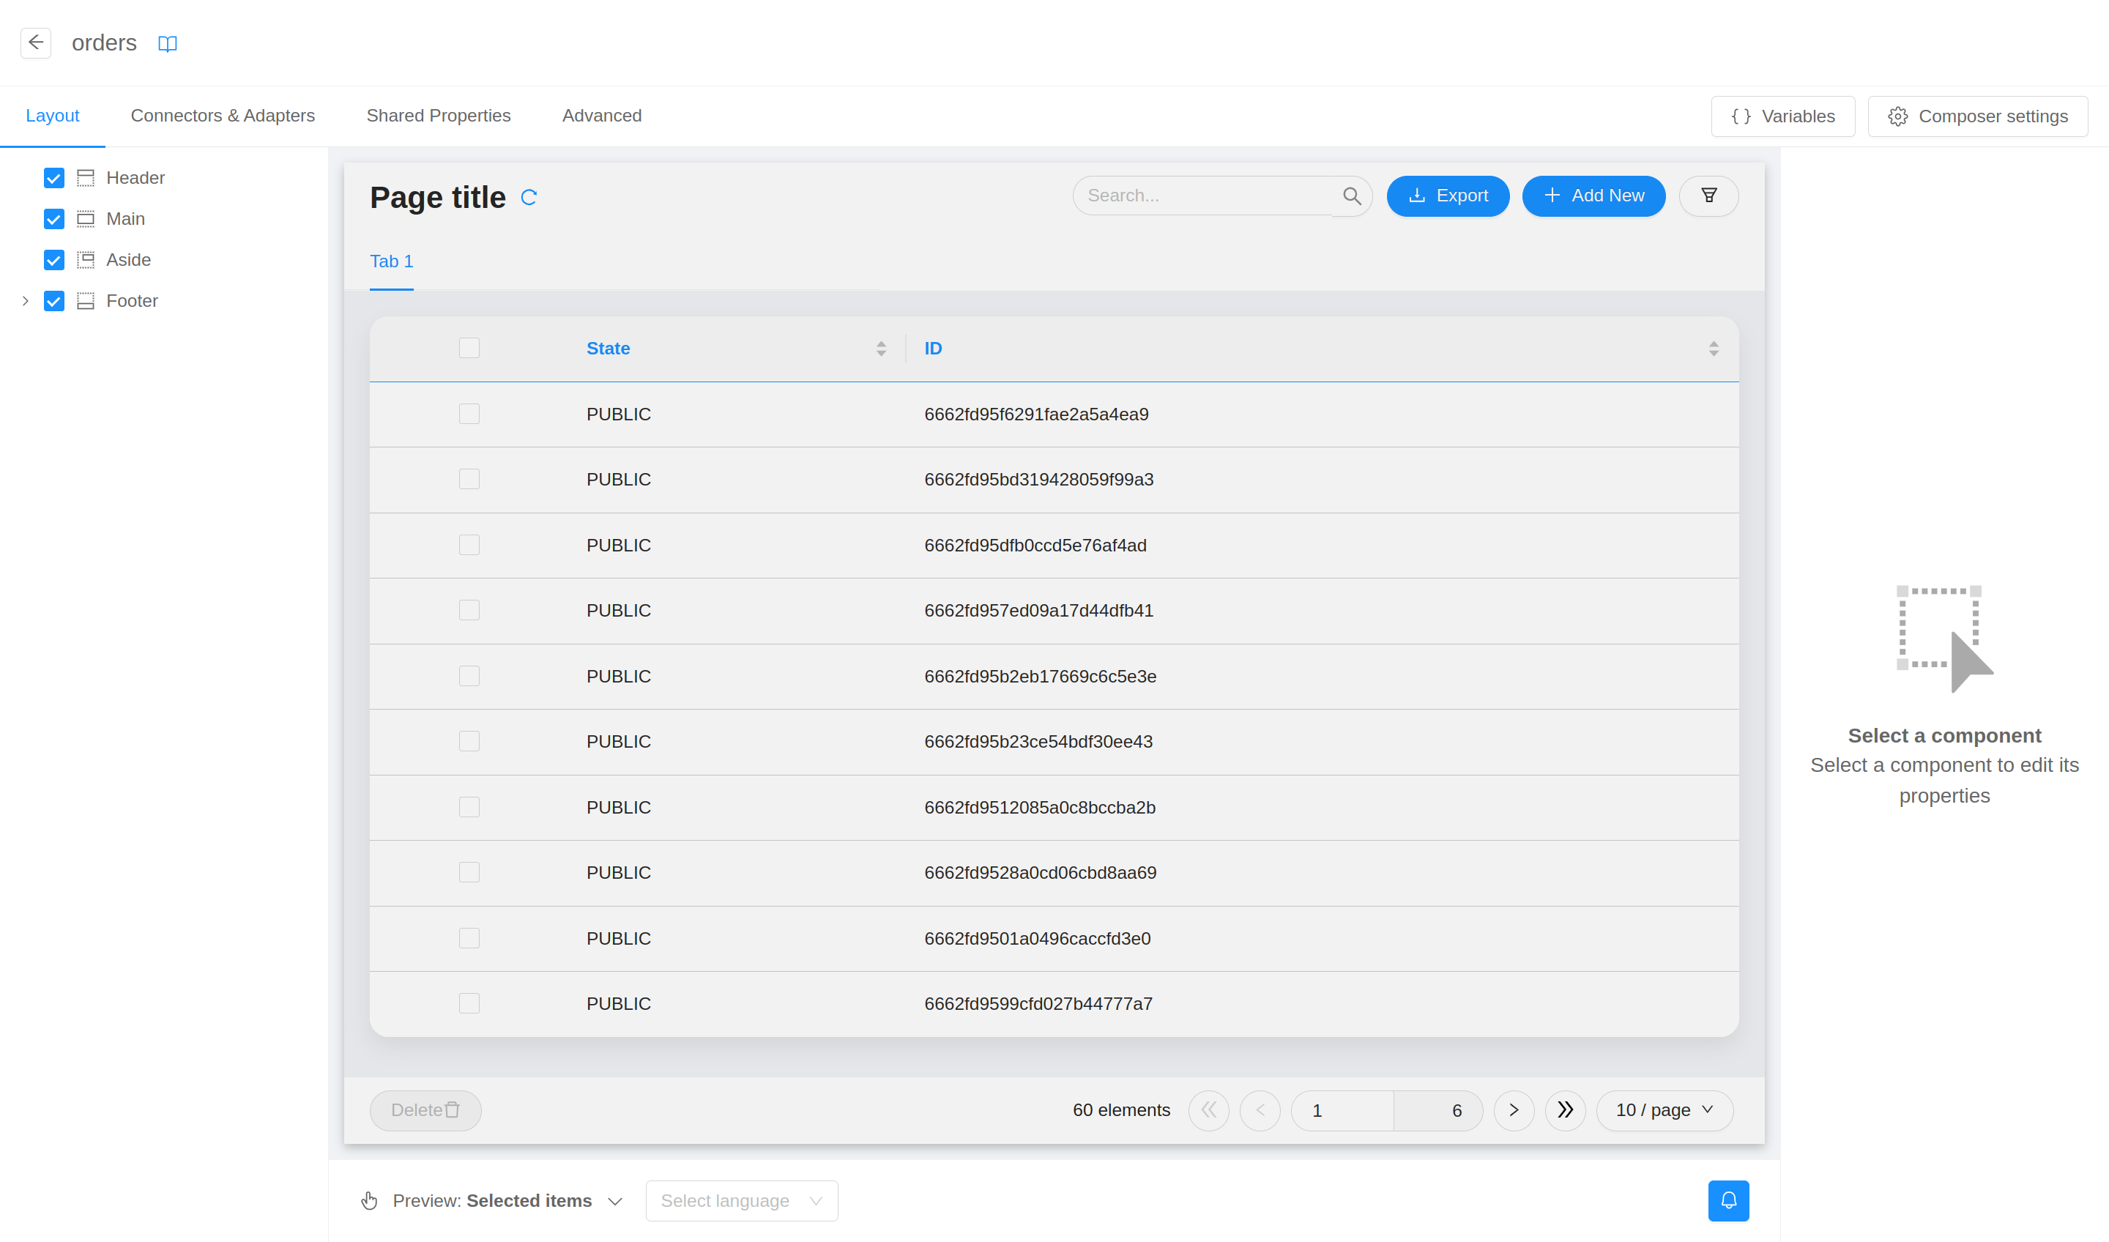
Task: Open Composer settings
Action: [1976, 116]
